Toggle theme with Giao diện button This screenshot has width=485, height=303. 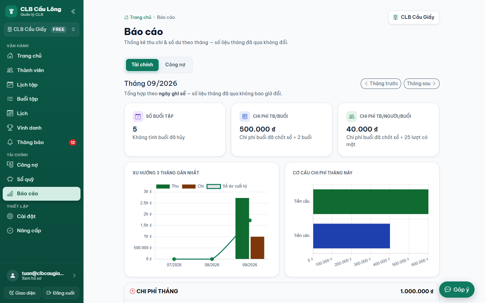tap(22, 293)
